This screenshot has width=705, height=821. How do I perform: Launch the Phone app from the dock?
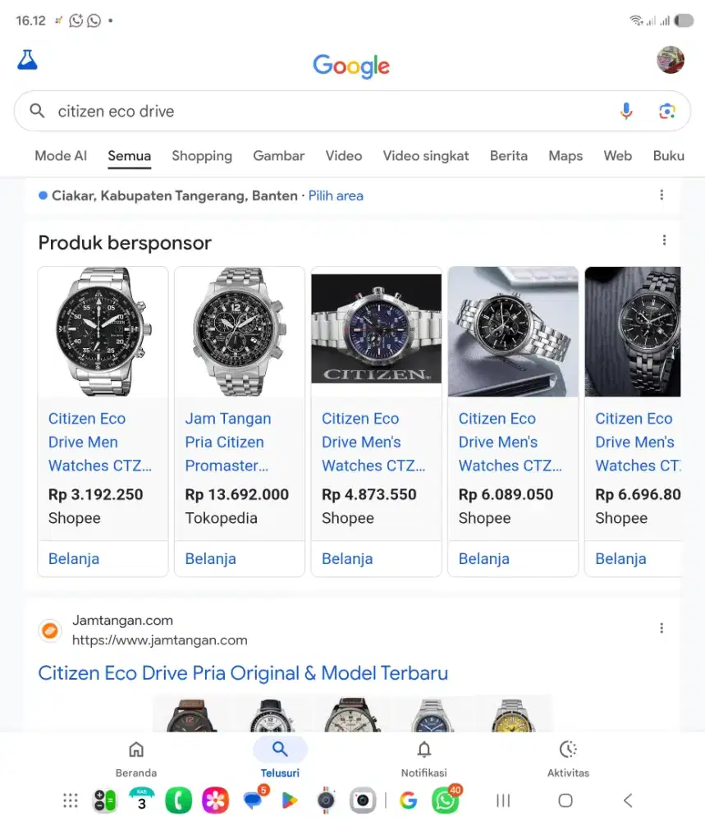pyautogui.click(x=178, y=800)
